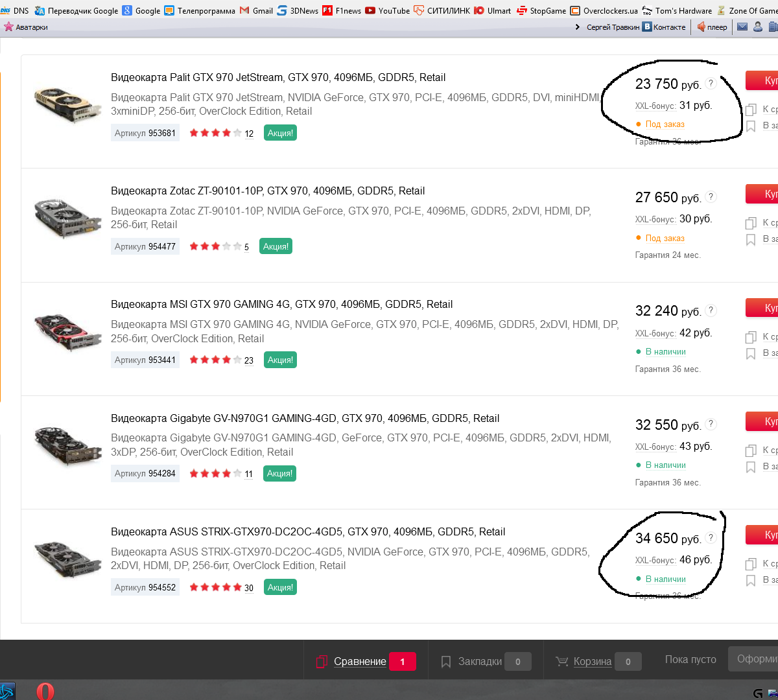Open the 3DNews bookmark
The width and height of the screenshot is (778, 700).
click(298, 10)
